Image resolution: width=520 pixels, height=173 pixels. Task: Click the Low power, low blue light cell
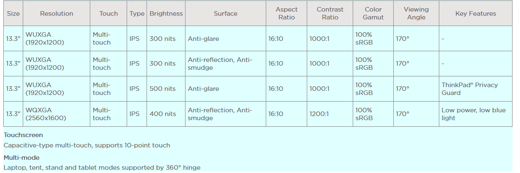click(x=473, y=114)
